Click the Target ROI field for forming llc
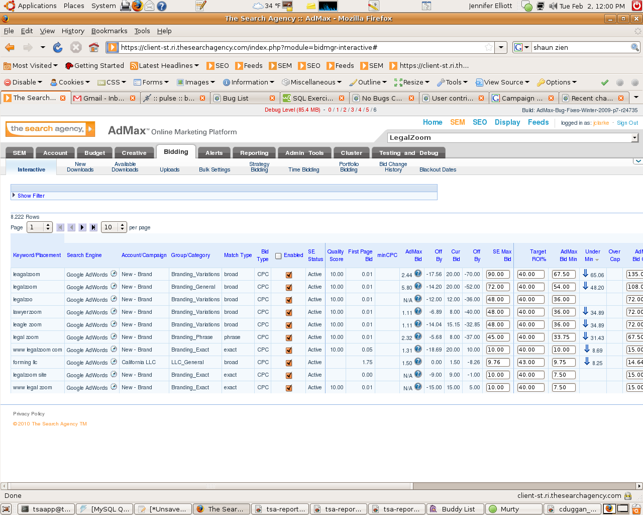 coord(530,362)
